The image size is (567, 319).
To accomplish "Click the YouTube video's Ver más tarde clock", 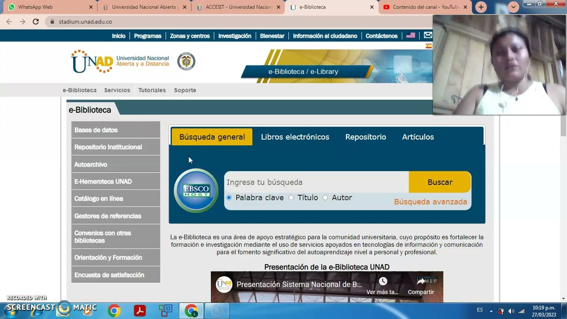I will tap(383, 281).
